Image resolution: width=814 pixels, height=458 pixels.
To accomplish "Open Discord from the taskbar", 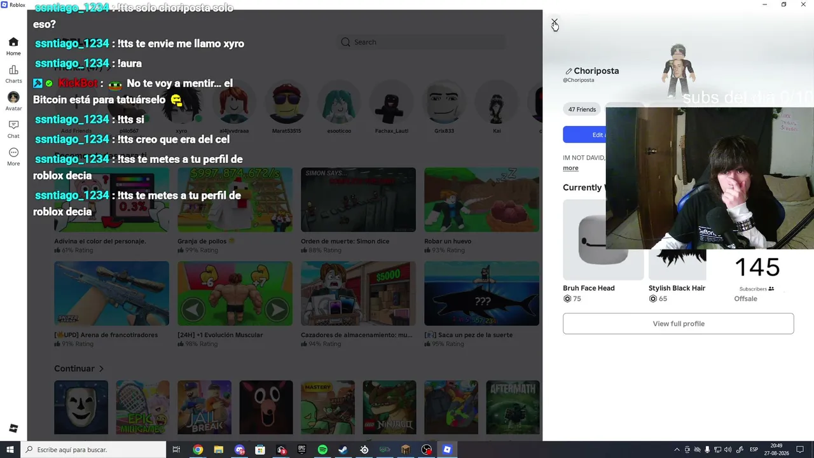I will click(x=239, y=450).
